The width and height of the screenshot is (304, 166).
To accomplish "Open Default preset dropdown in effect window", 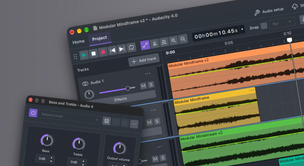I will (70, 117).
